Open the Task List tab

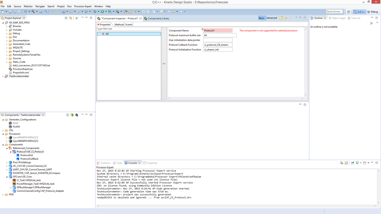(x=354, y=18)
